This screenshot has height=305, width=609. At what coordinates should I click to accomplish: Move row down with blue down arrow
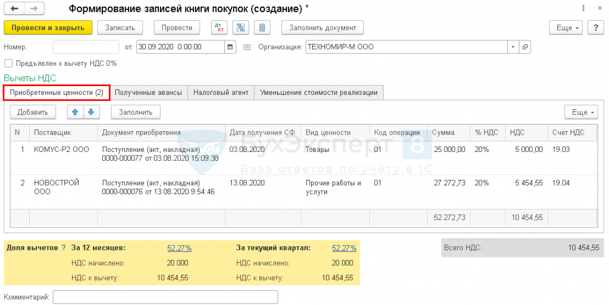click(x=90, y=112)
